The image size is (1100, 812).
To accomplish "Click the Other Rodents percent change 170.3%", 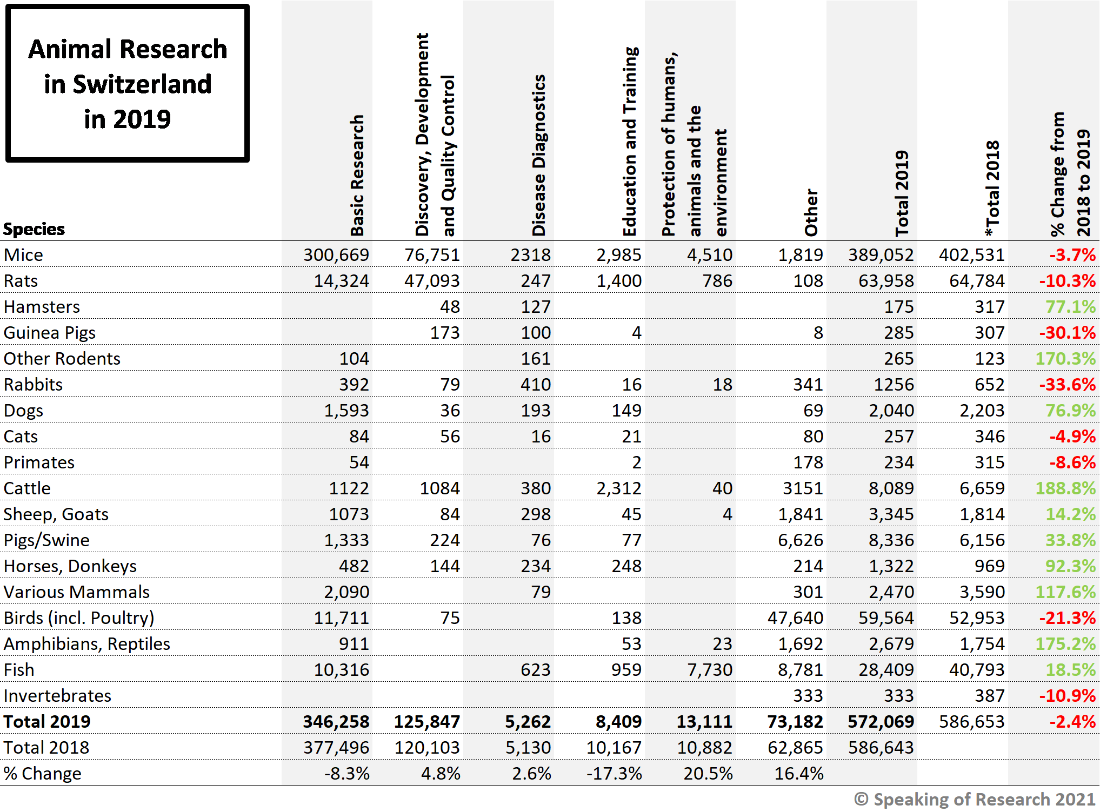I will tap(1065, 359).
